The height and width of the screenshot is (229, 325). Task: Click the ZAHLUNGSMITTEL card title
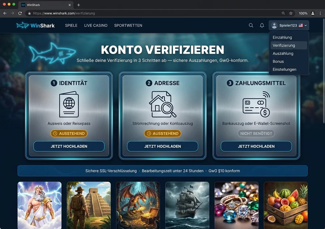(x=261, y=83)
